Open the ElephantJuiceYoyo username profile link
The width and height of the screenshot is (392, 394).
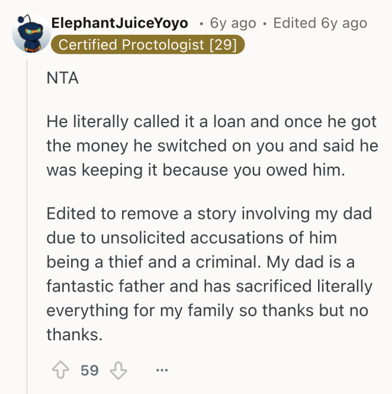click(119, 23)
